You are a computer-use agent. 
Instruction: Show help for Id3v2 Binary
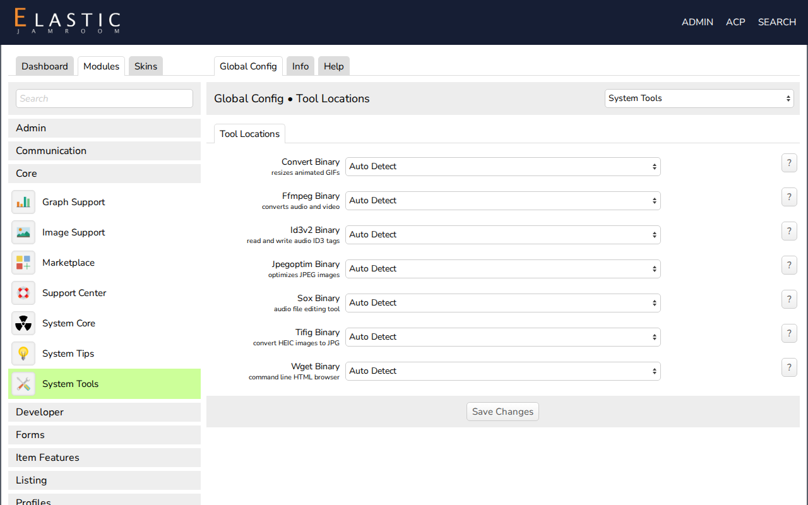[x=789, y=231]
